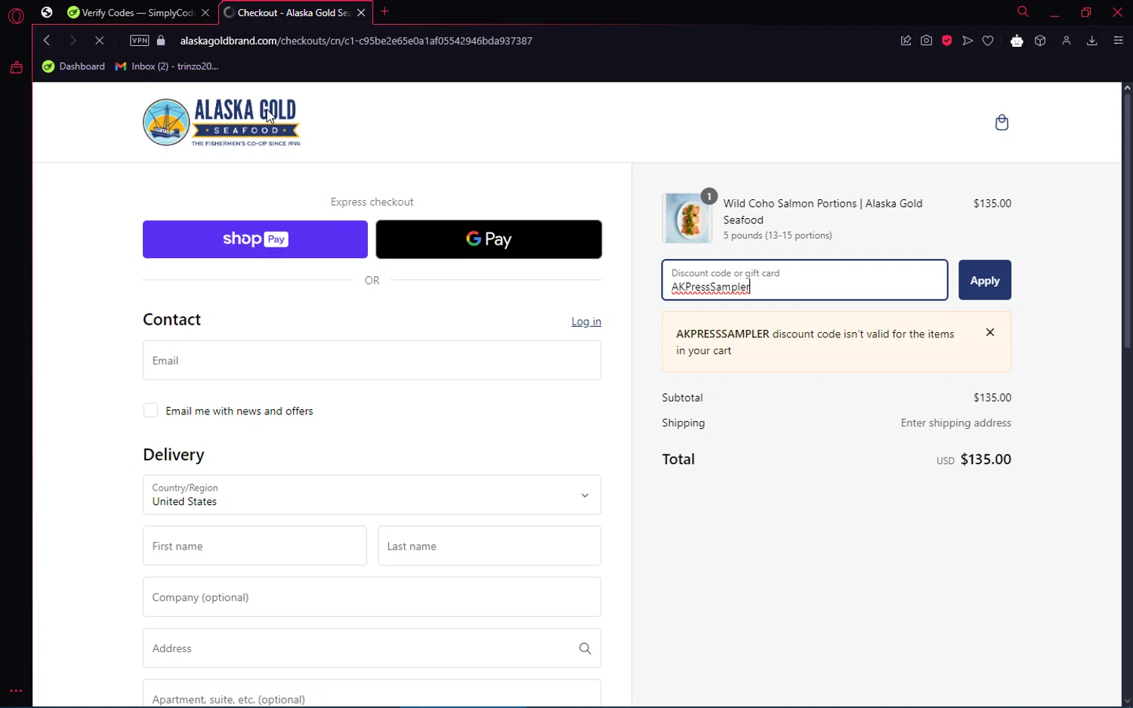1133x708 pixels.
Task: Focus the Company optional field
Action: coord(372,597)
